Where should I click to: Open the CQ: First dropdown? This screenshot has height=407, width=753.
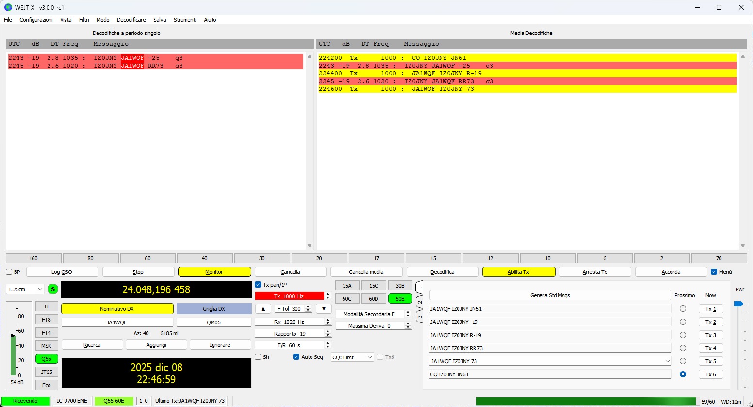coord(352,357)
